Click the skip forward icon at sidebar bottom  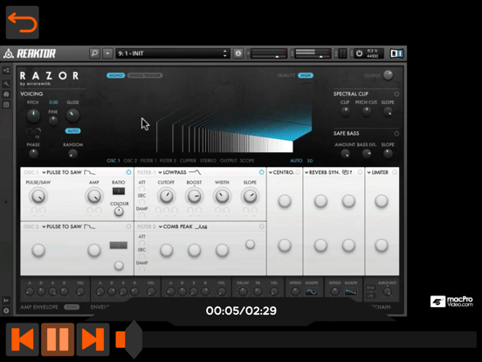click(6, 300)
